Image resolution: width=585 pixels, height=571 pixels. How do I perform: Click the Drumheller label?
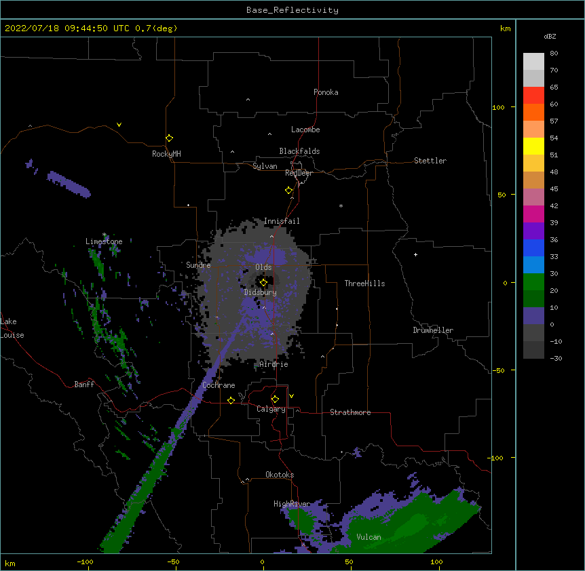(x=433, y=330)
